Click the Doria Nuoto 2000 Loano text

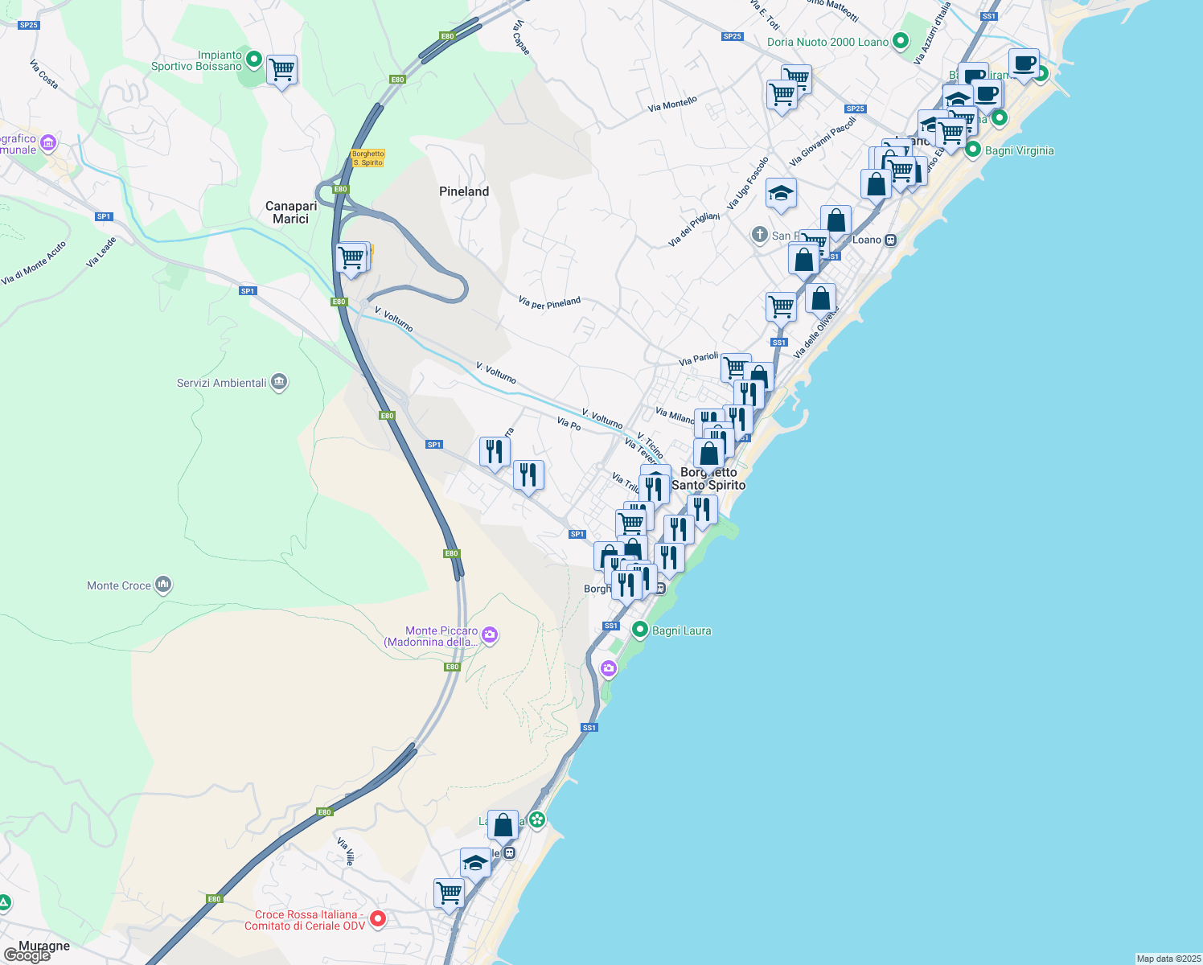(828, 42)
